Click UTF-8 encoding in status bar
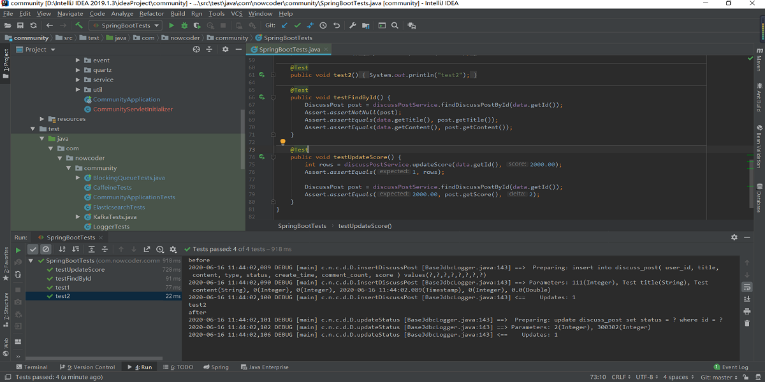 pos(646,377)
